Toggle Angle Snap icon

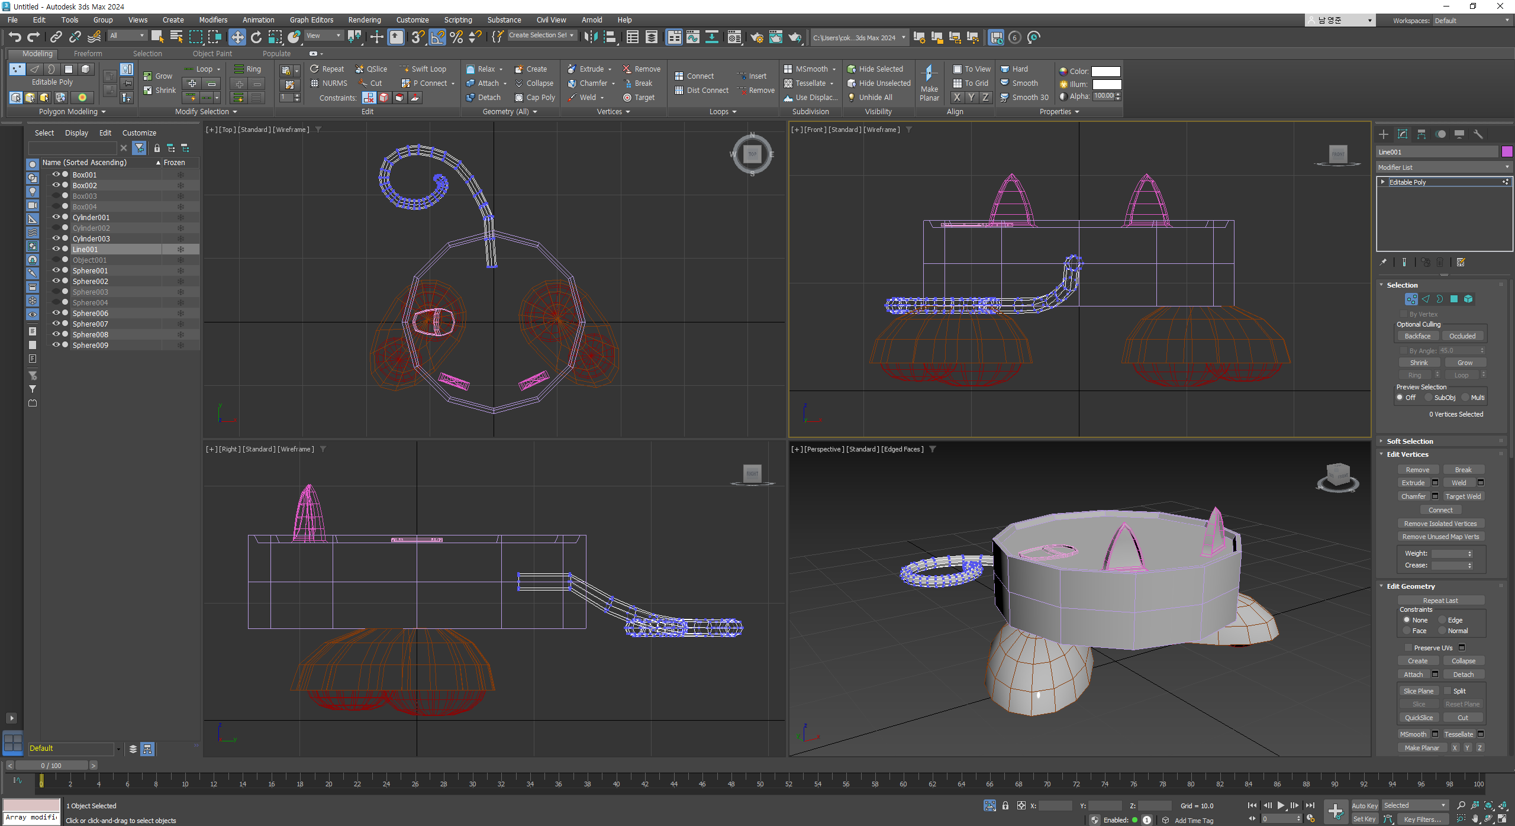[x=437, y=37]
